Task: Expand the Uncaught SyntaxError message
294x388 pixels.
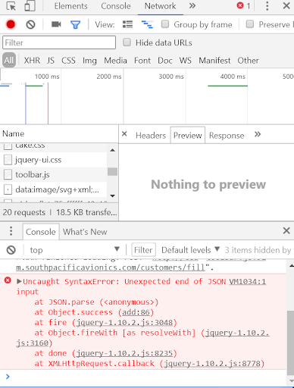Action: coord(19,281)
